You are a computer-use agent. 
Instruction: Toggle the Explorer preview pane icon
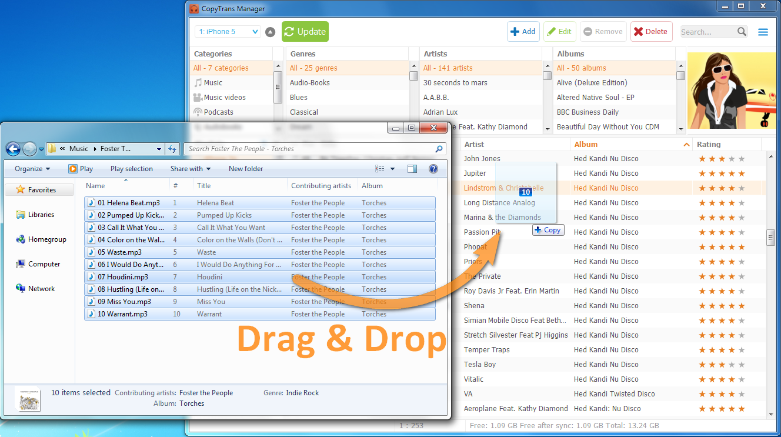pos(412,169)
